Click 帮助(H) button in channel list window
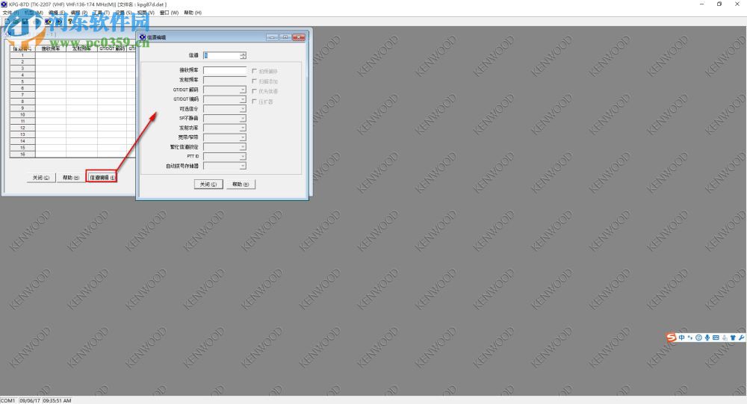 coord(71,178)
